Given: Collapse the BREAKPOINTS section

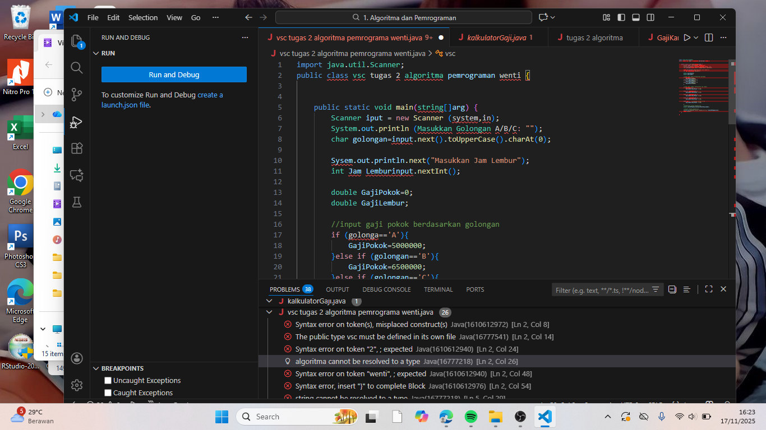Looking at the screenshot, I should coord(118,368).
